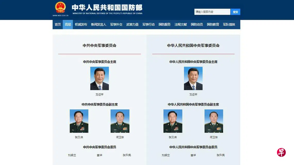Open the 军队媒体 menu item

click(x=229, y=24)
